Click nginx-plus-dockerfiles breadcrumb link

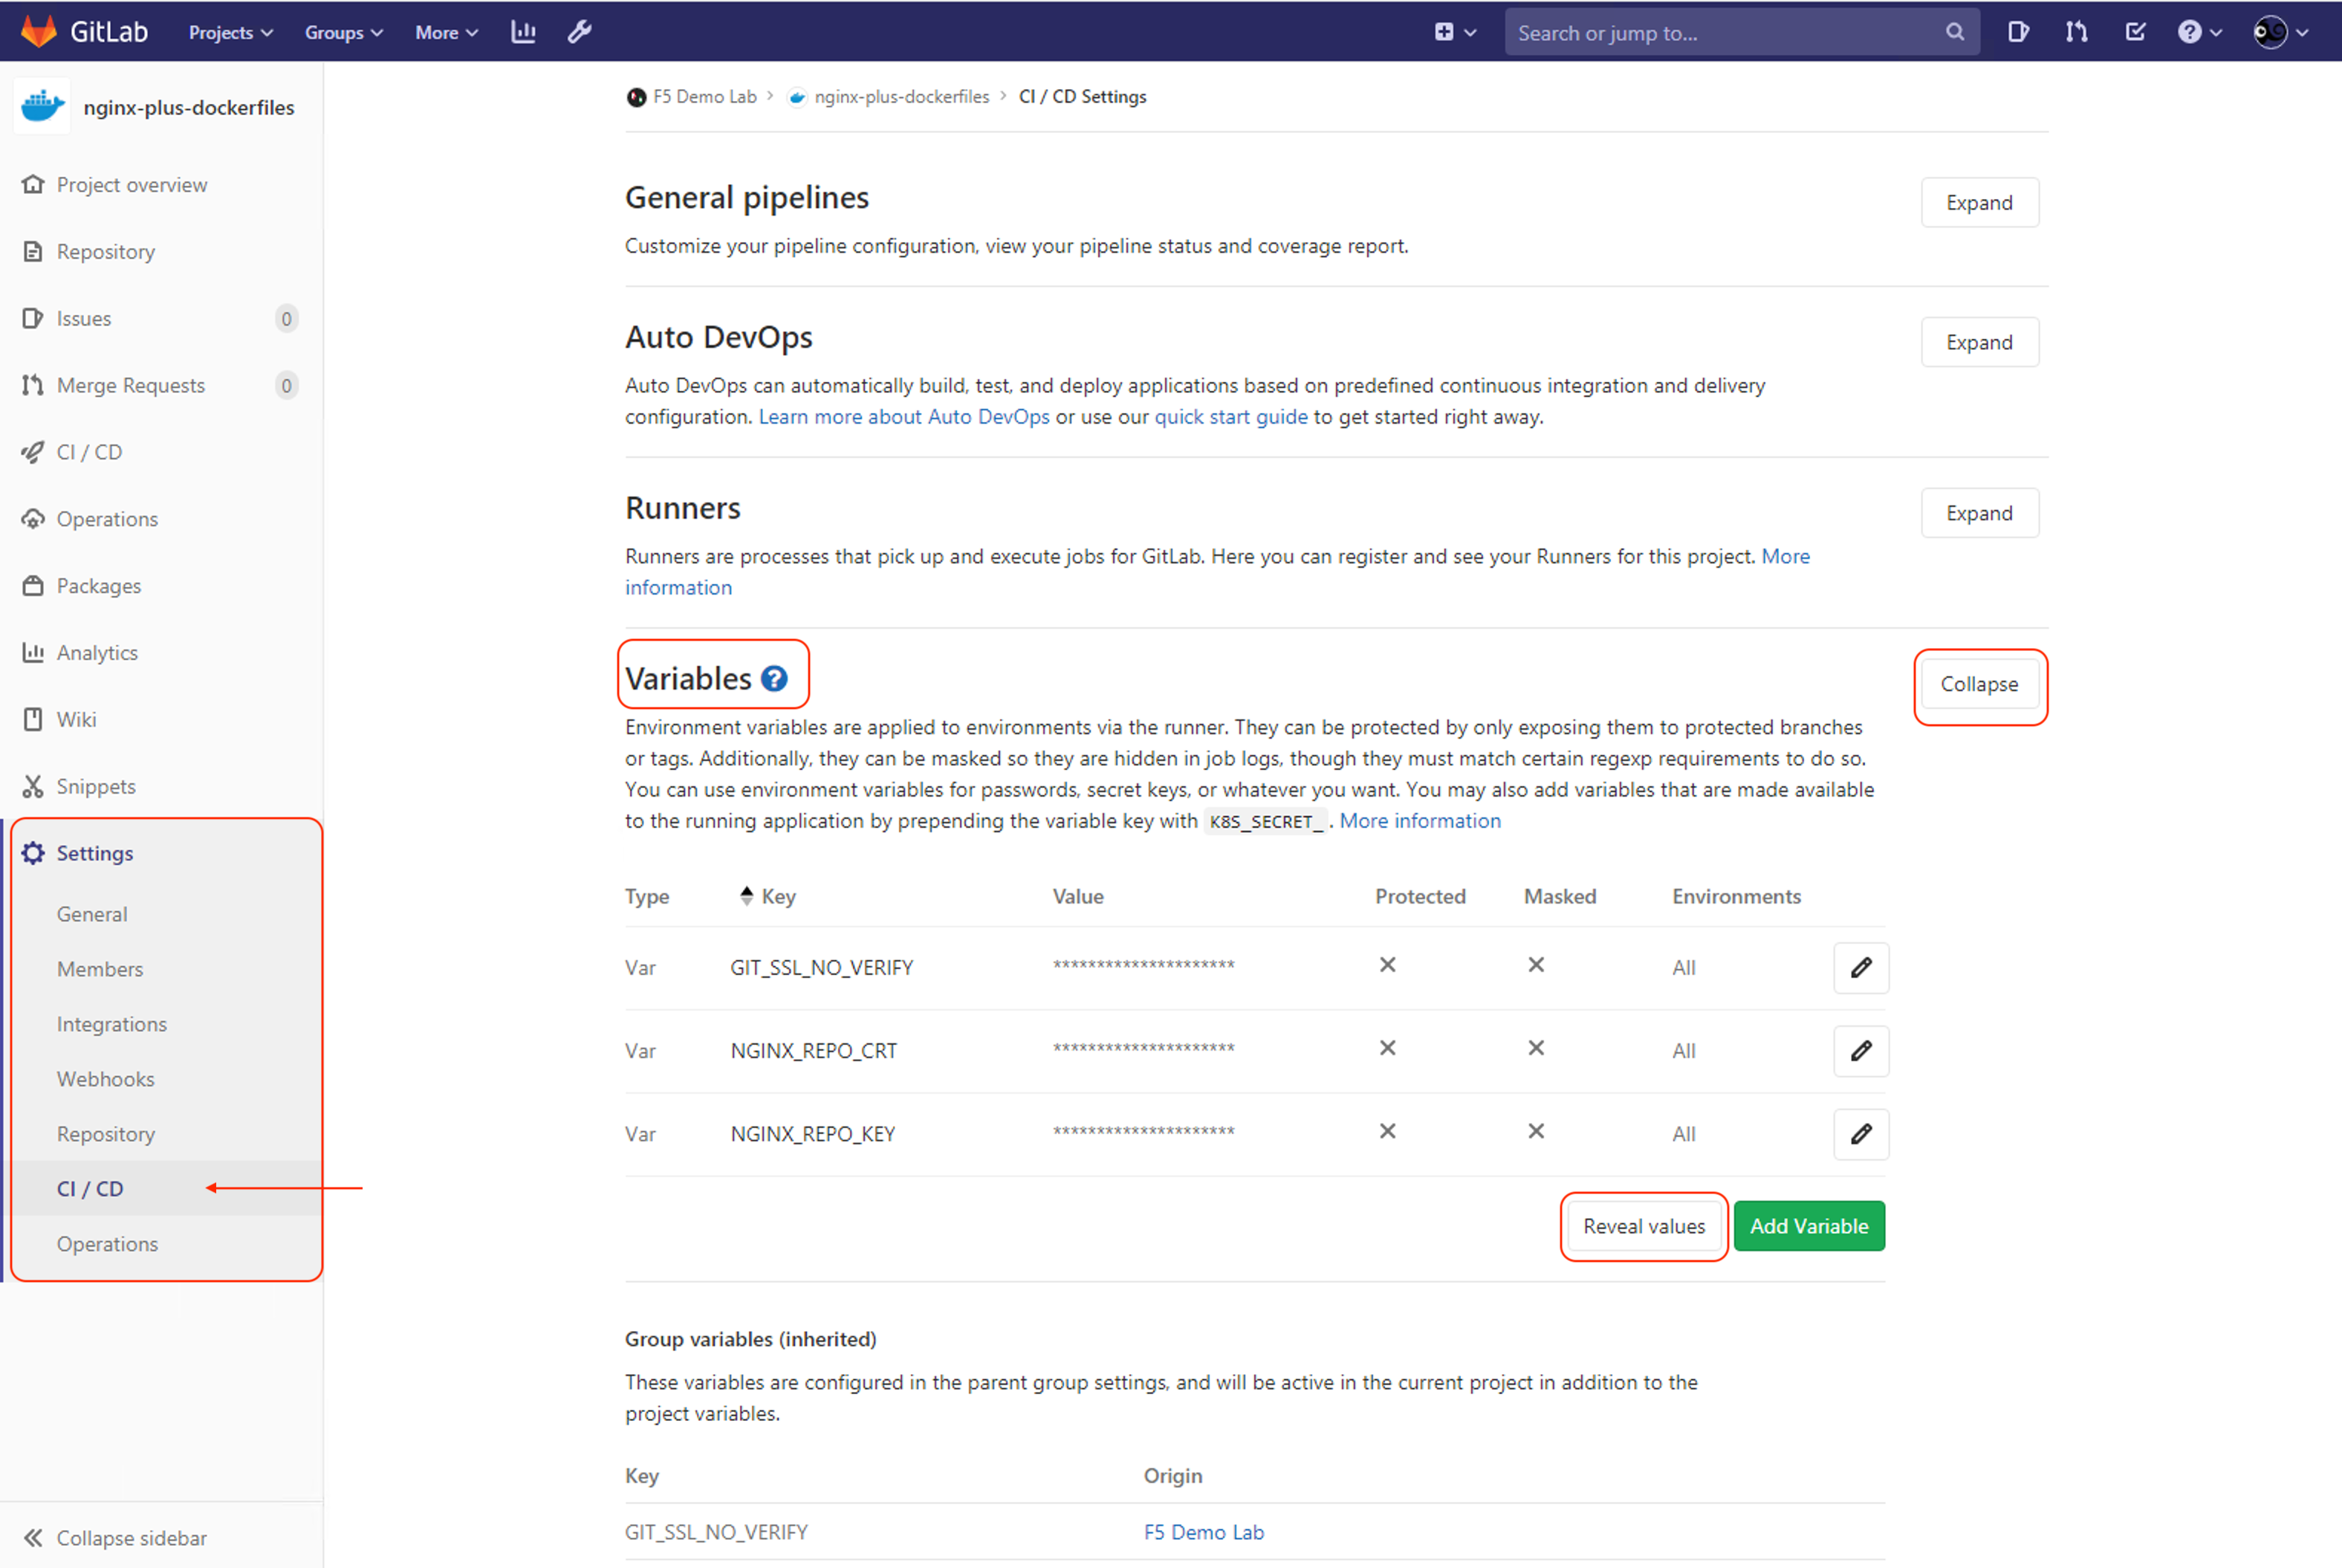901,97
